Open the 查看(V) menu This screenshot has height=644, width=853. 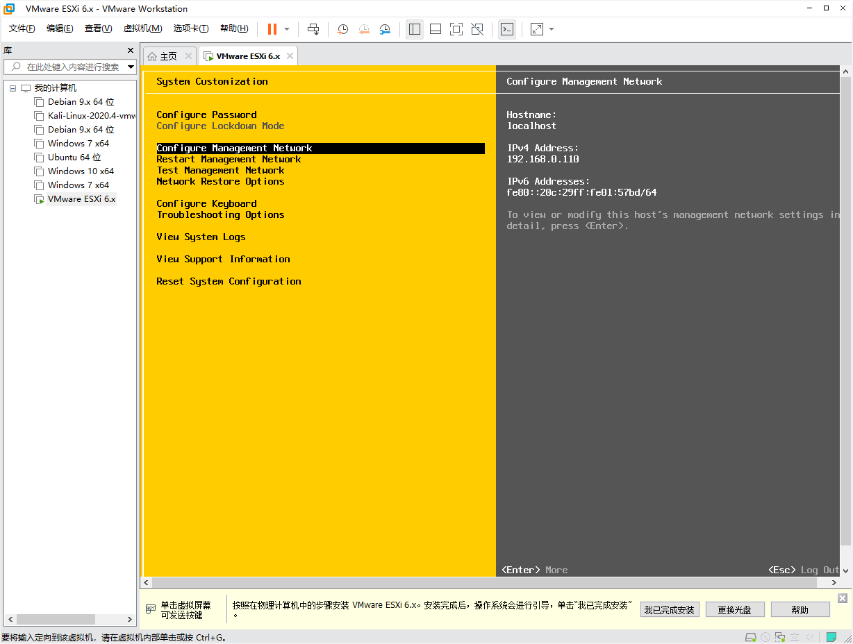coord(98,28)
